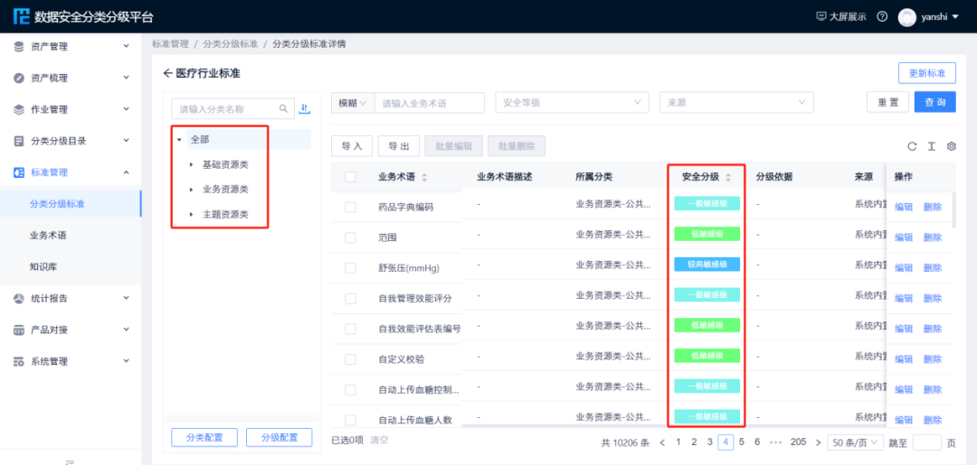Open table column settings gear icon
The image size is (977, 465).
tap(951, 146)
